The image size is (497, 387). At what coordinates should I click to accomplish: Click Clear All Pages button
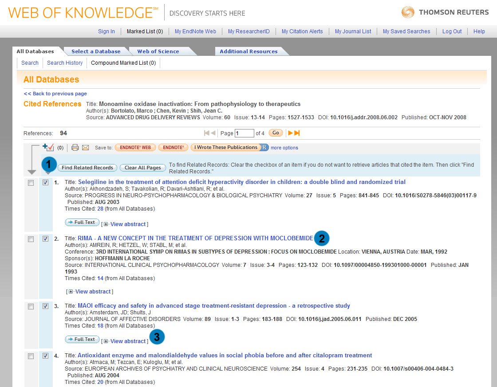[x=142, y=168]
